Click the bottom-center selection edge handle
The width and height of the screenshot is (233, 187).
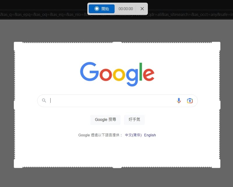(117, 167)
